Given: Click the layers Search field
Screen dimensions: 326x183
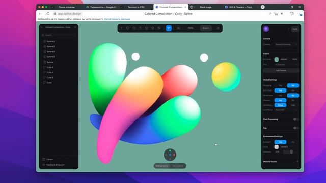Looking at the screenshot, I should pos(59,35).
